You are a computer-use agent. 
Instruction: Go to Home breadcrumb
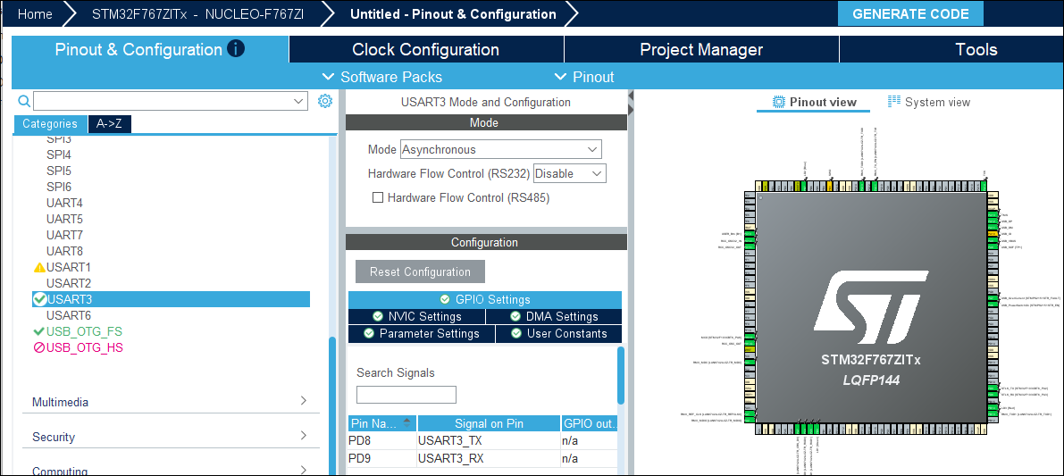(x=35, y=14)
